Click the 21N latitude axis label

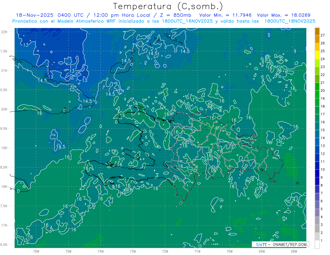pos(5,70)
